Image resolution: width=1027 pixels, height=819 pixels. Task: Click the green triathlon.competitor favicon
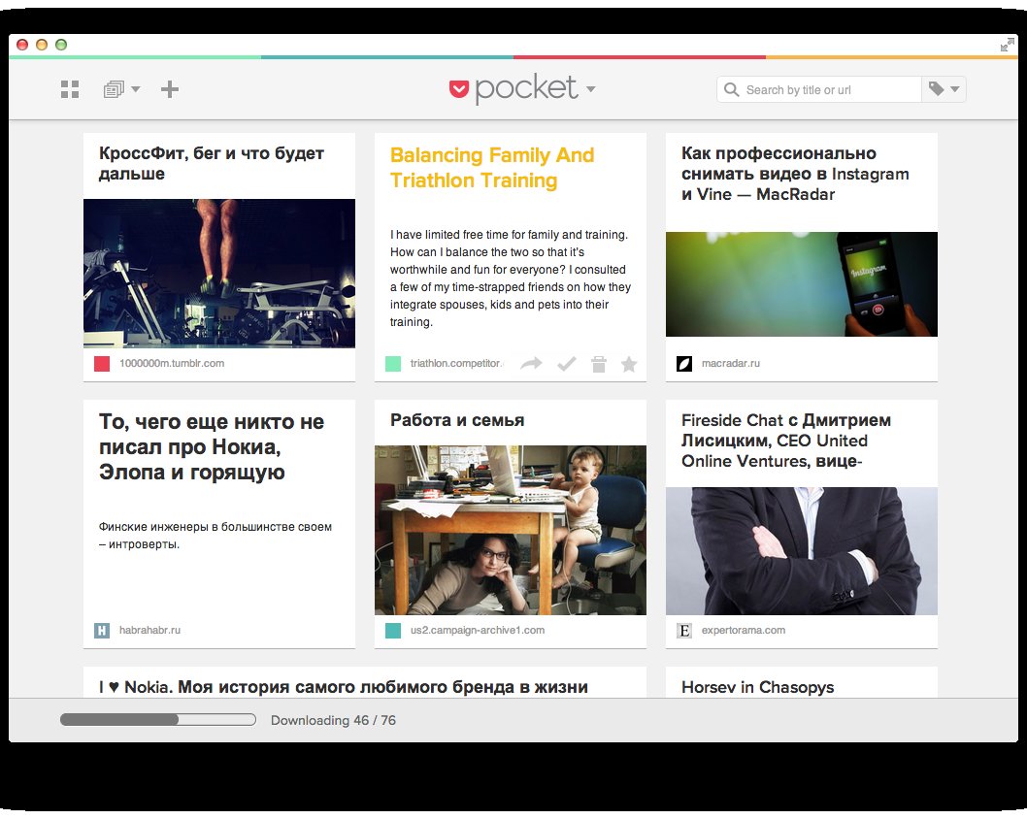tap(393, 363)
